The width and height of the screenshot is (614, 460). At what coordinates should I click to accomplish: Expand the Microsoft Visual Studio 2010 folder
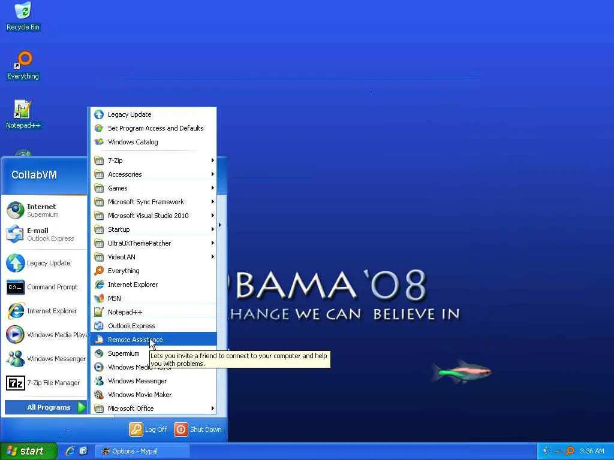click(154, 216)
